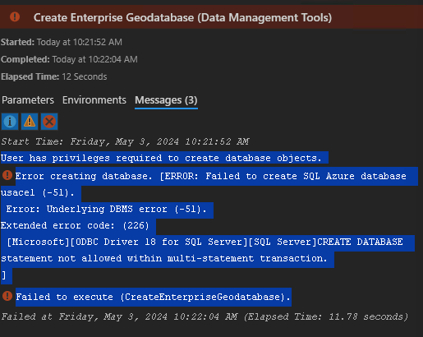Click error icon beside 'Failed to execute'
The height and width of the screenshot is (337, 423).
(7, 296)
